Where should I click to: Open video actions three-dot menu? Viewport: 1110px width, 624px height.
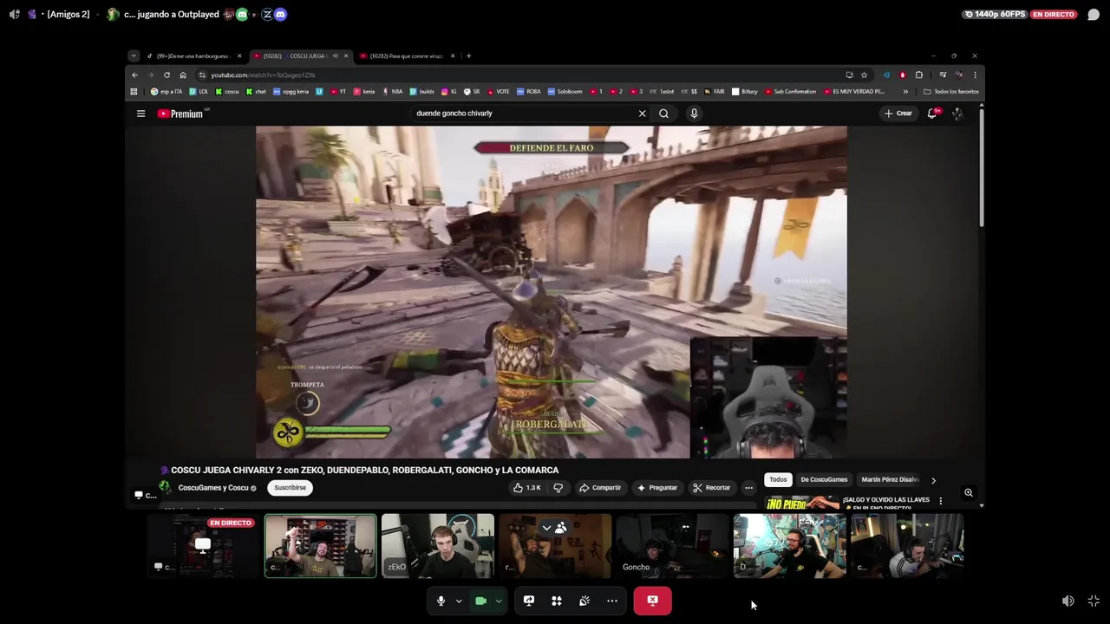tap(748, 488)
